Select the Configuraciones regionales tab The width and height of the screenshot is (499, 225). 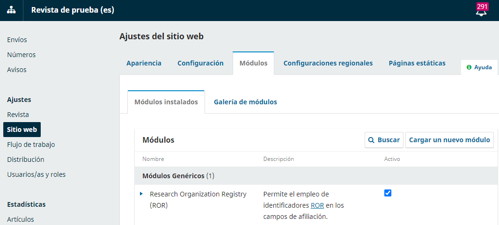pyautogui.click(x=328, y=63)
